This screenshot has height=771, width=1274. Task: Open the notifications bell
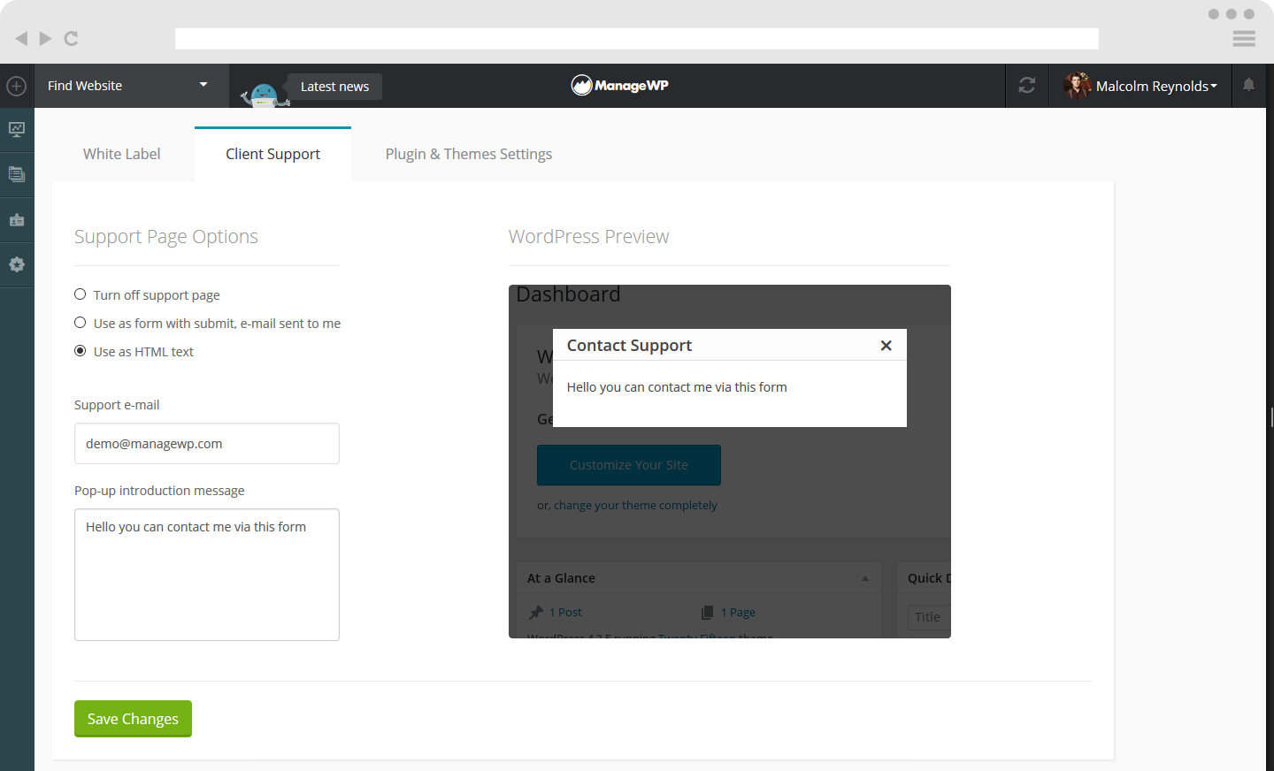click(1249, 85)
